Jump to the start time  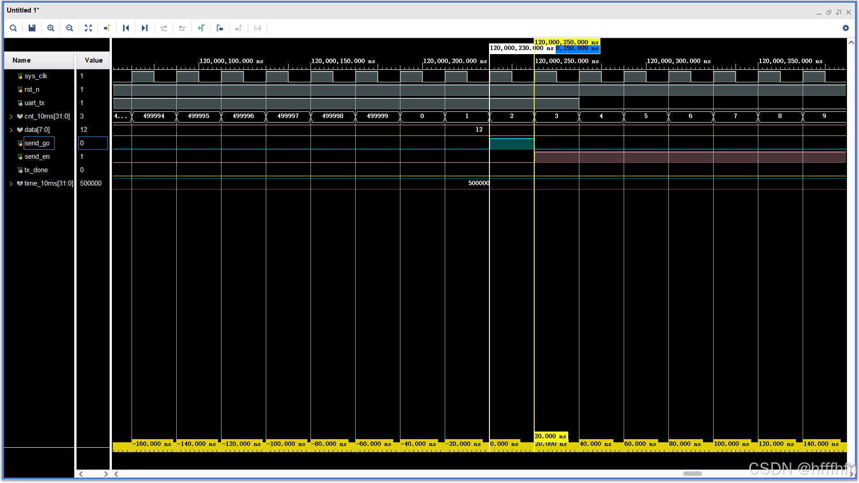[x=126, y=28]
